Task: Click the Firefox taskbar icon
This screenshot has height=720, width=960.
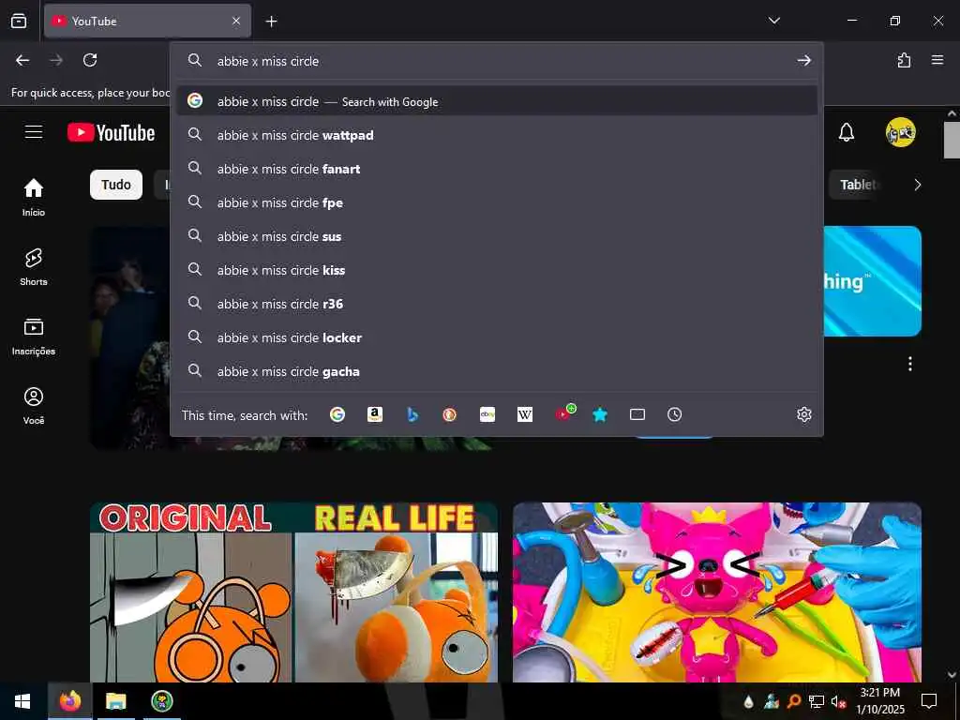Action: coord(70,701)
